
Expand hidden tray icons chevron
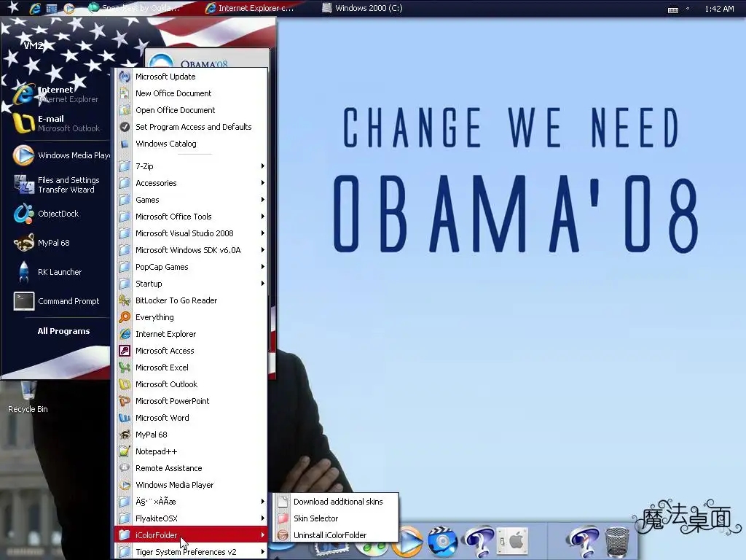point(688,8)
